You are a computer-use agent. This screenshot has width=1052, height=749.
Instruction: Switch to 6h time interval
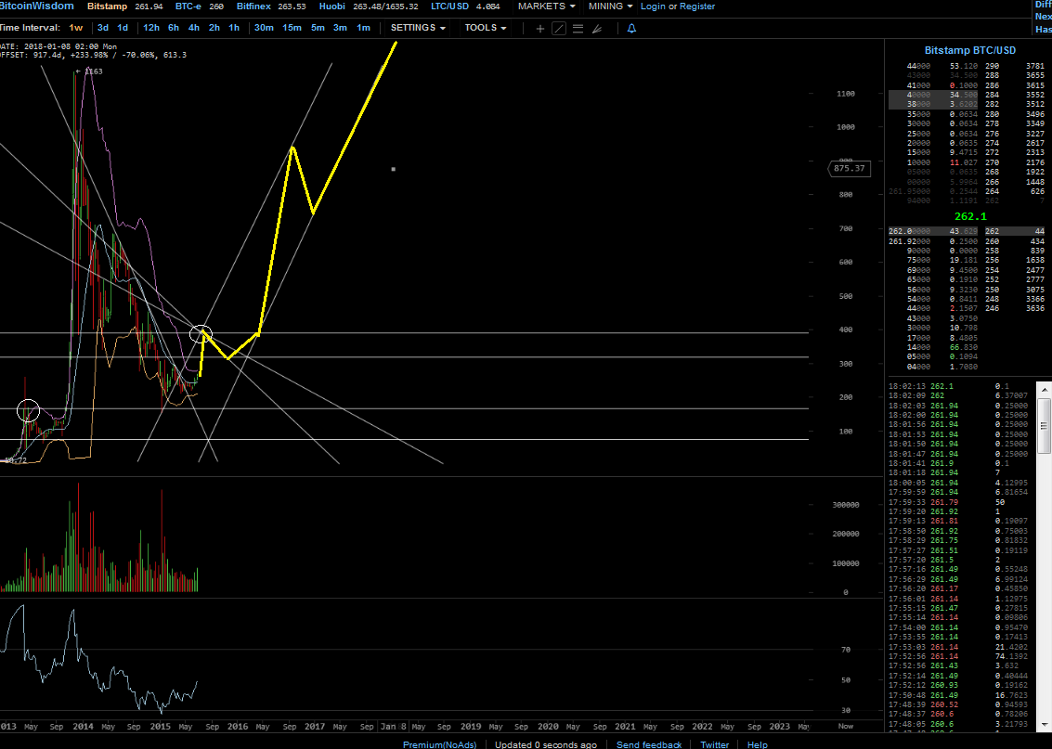(x=173, y=28)
